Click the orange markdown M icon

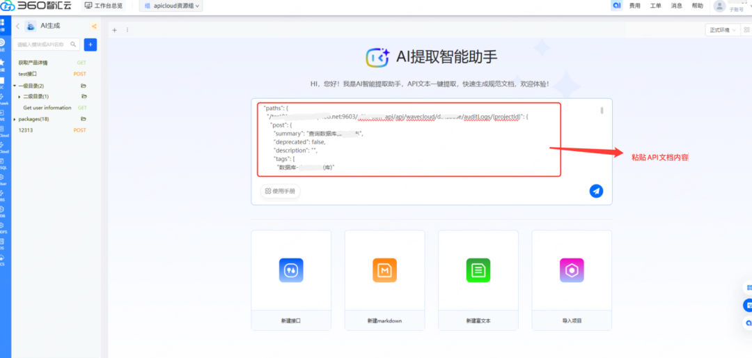coord(384,270)
